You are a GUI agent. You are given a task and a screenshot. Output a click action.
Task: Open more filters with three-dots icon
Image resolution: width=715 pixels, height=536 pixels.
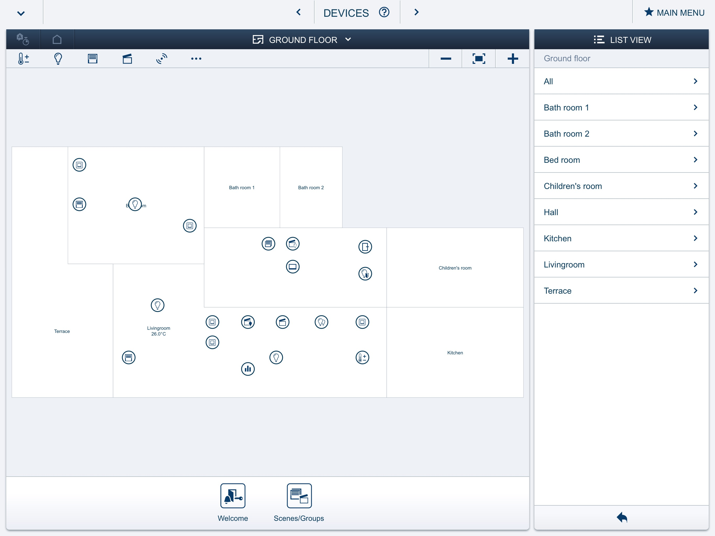click(x=196, y=59)
